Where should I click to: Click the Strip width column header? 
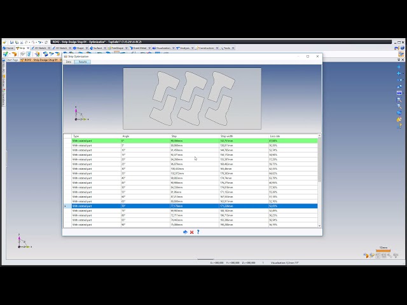(x=227, y=136)
